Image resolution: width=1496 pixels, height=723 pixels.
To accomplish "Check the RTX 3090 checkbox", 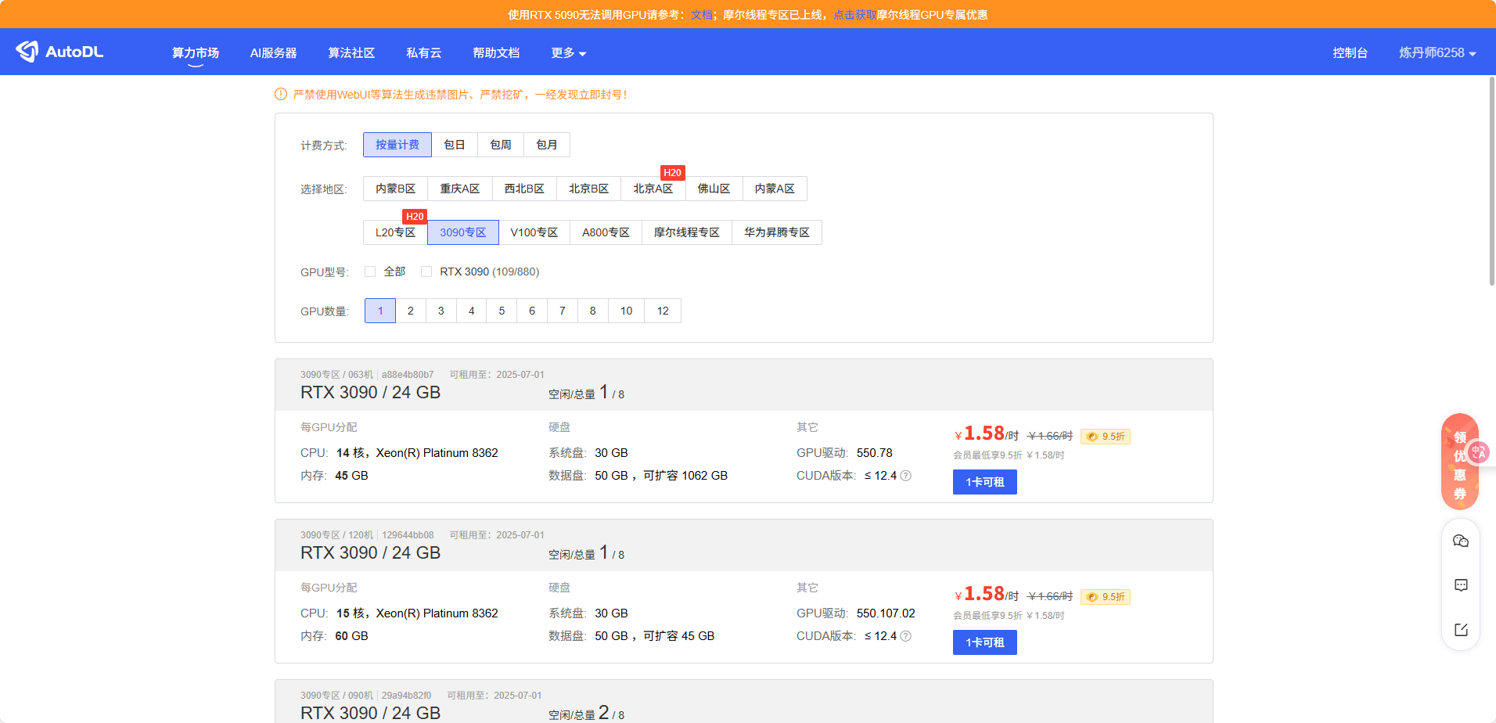I will coord(426,272).
